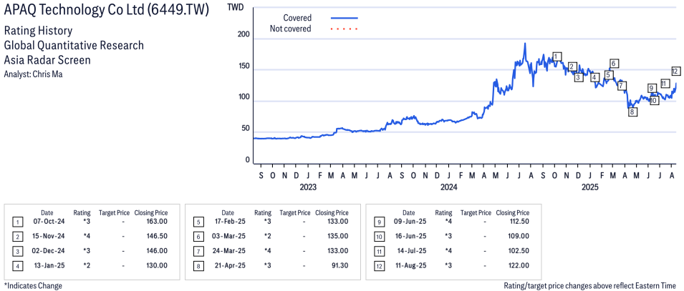The width and height of the screenshot is (684, 291).
Task: Click the APAQ Technology Co Ltd title
Action: coord(106,10)
